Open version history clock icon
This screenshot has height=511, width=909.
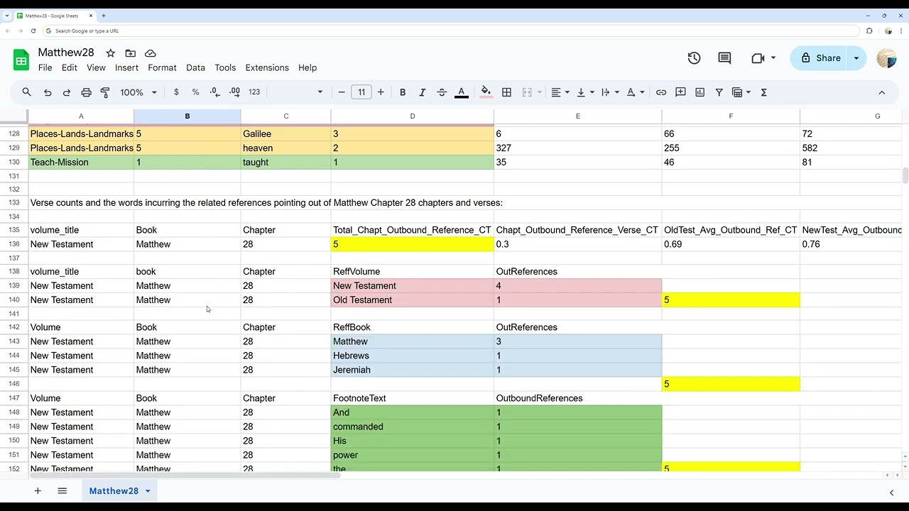point(694,58)
